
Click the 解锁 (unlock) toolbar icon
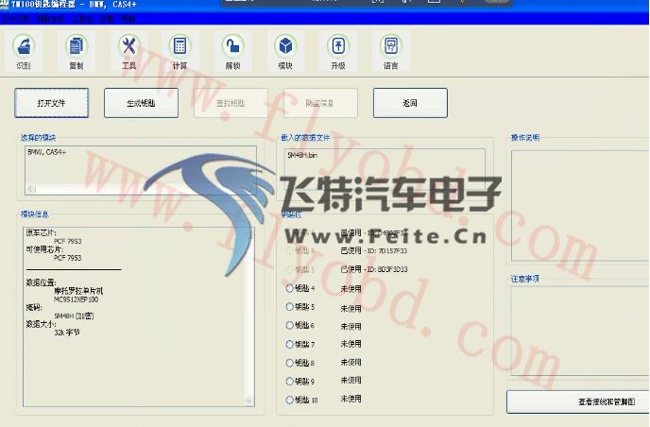(233, 51)
